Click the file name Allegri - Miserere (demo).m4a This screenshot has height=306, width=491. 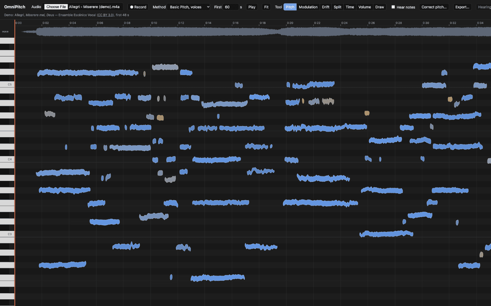[x=94, y=7]
